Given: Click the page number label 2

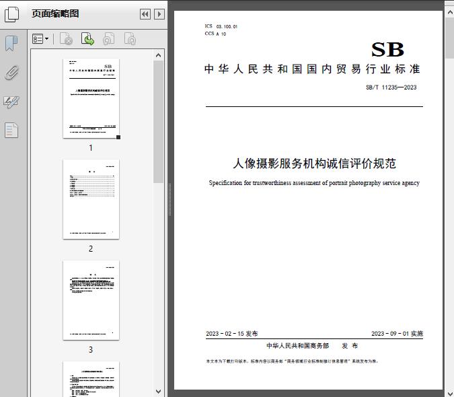Looking at the screenshot, I should tap(91, 249).
